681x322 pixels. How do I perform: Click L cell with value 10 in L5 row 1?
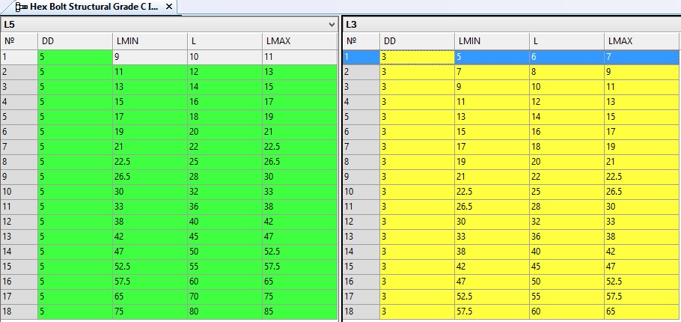[224, 56]
